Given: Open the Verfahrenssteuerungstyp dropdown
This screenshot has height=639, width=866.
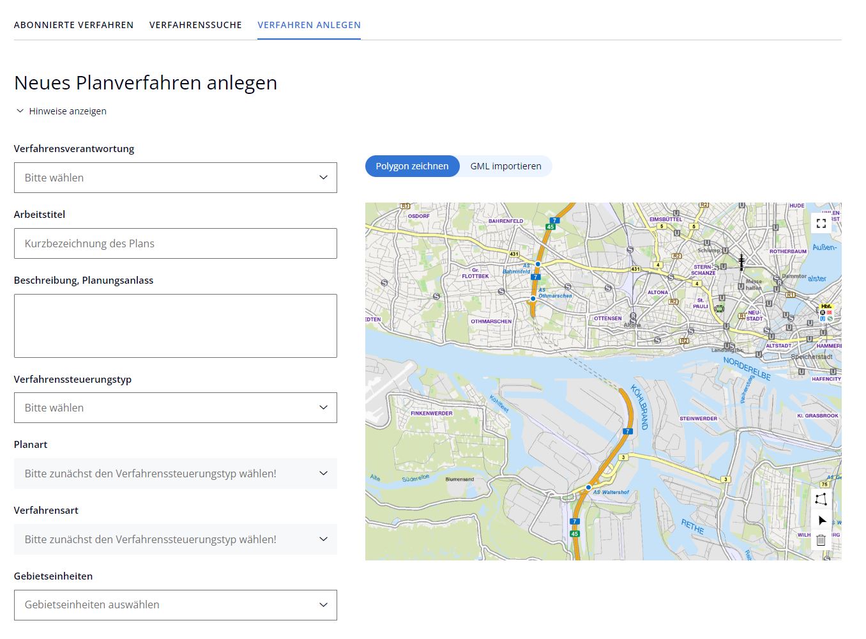Looking at the screenshot, I should pos(175,407).
